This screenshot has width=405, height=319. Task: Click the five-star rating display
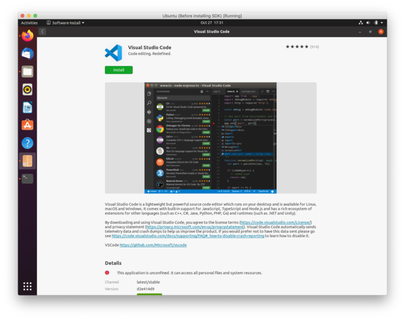[x=297, y=47]
